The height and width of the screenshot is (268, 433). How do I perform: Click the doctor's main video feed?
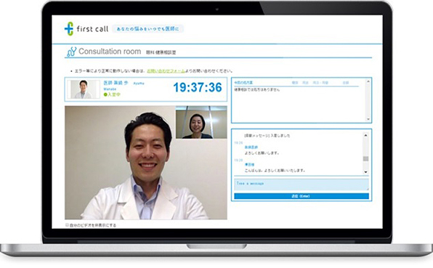146,163
